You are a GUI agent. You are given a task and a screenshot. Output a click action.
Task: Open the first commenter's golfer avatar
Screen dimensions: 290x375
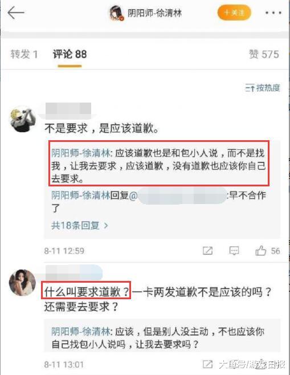point(22,119)
